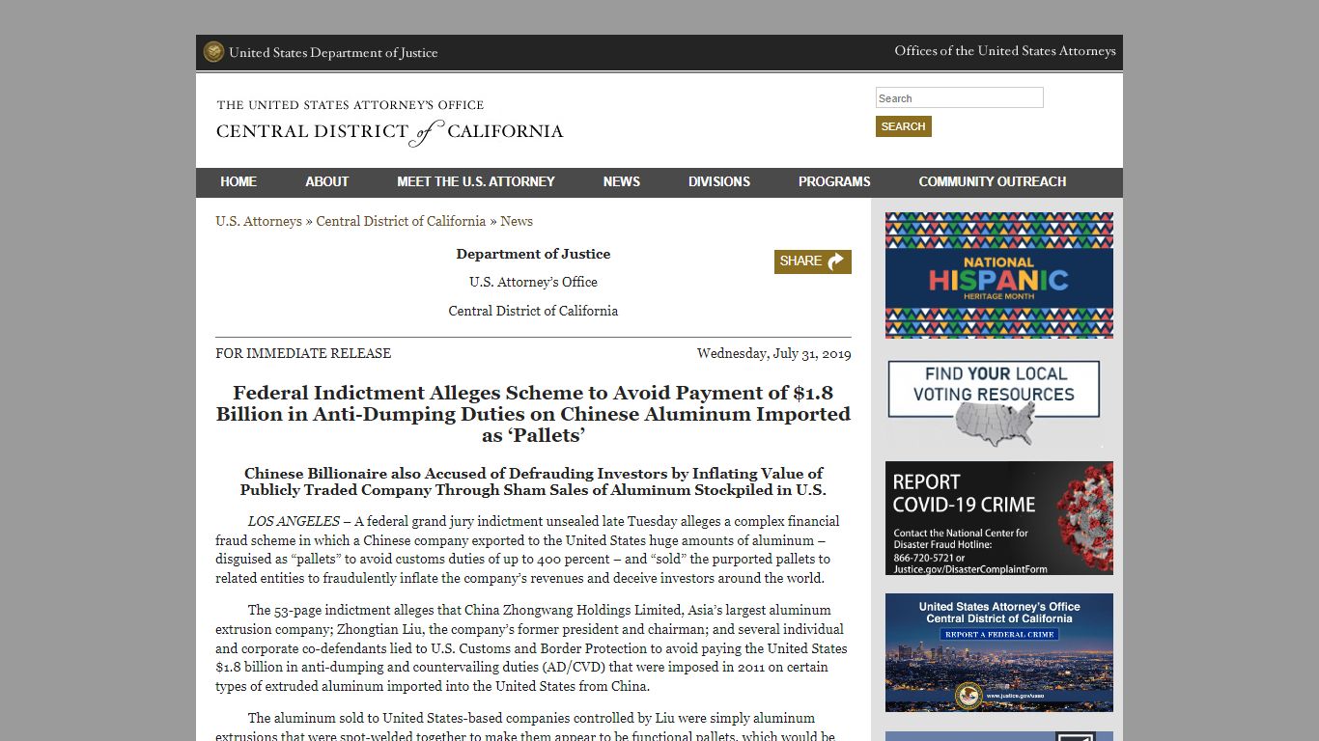
Task: Open Report a Federal Crime banner
Action: tap(998, 652)
